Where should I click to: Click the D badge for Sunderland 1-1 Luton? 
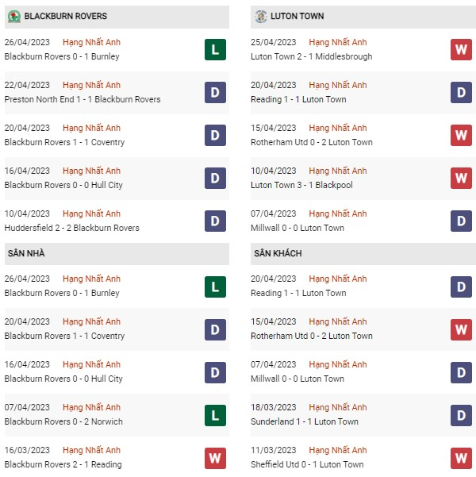(x=462, y=415)
